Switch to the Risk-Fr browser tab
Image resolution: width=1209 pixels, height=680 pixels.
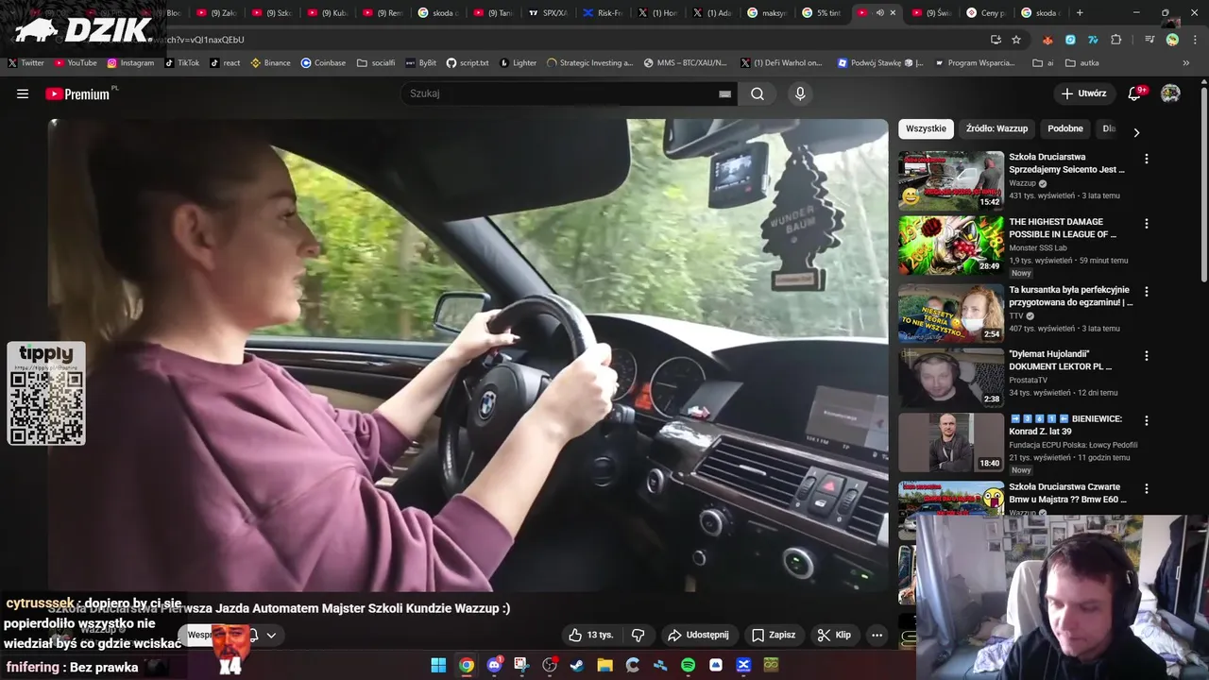(x=602, y=12)
